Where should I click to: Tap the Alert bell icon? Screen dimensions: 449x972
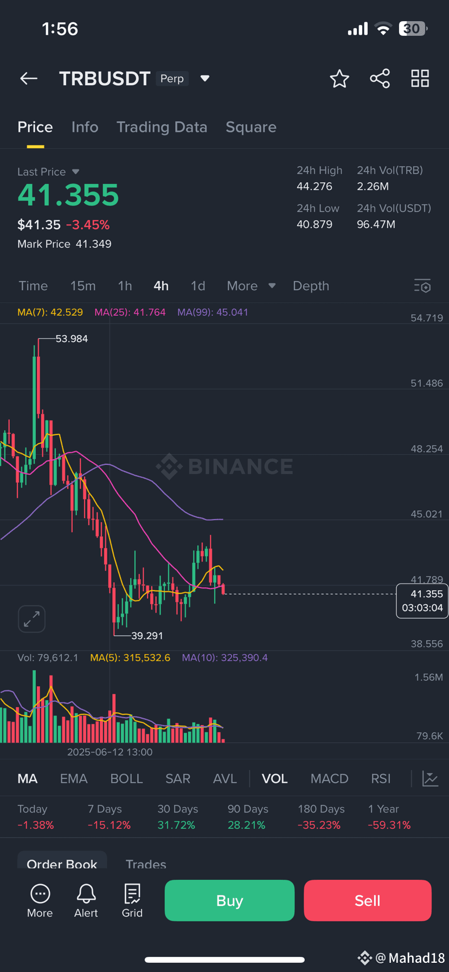86,901
